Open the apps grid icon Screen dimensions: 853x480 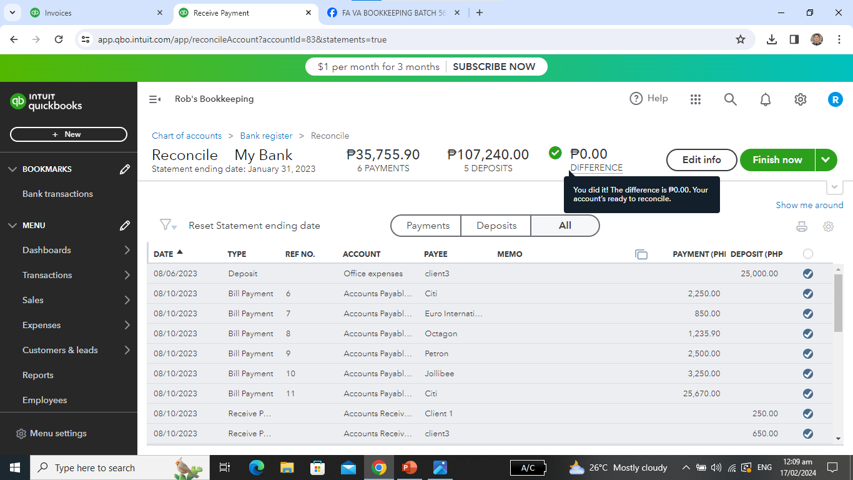[x=696, y=99]
